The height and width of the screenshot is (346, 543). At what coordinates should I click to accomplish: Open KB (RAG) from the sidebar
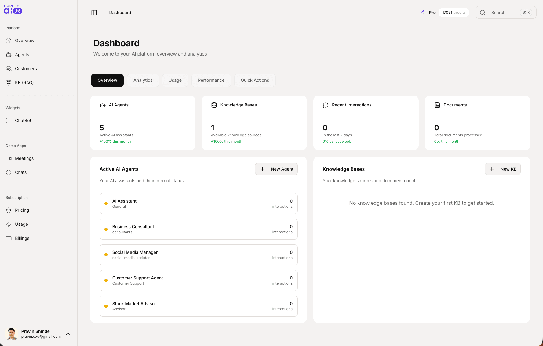24,82
